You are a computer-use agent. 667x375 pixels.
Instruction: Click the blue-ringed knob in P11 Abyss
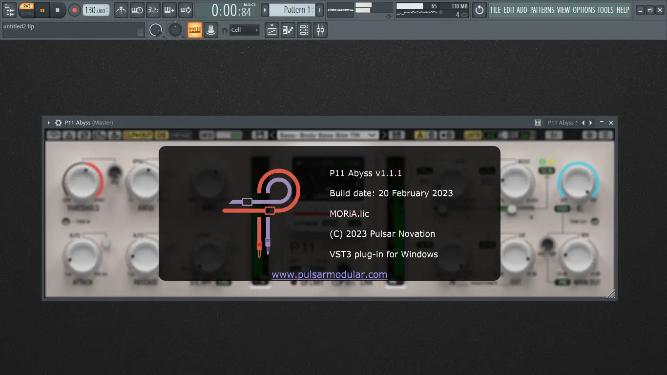coord(579,182)
